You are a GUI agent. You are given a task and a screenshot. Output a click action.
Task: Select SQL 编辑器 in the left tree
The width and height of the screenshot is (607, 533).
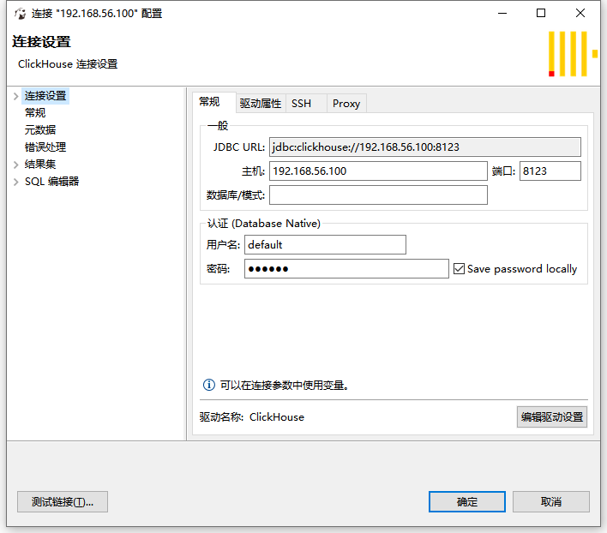52,182
